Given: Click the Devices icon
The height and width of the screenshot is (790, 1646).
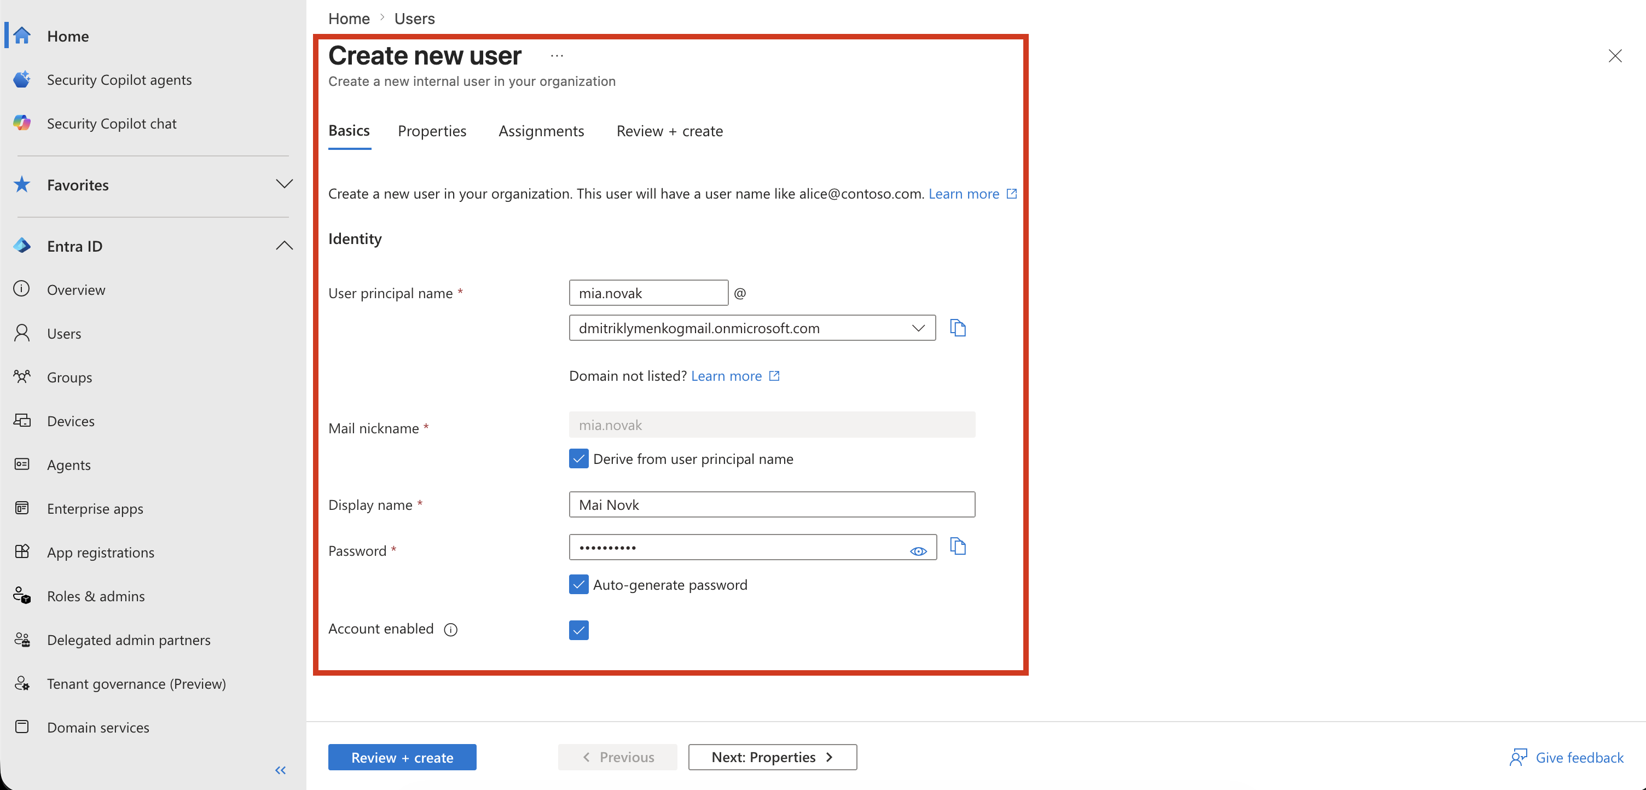Looking at the screenshot, I should tap(22, 420).
